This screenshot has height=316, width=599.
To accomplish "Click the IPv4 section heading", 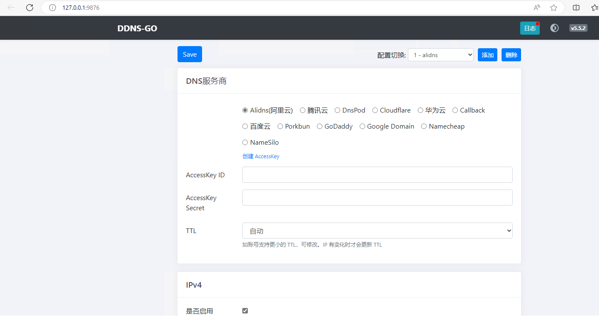I will (x=194, y=285).
